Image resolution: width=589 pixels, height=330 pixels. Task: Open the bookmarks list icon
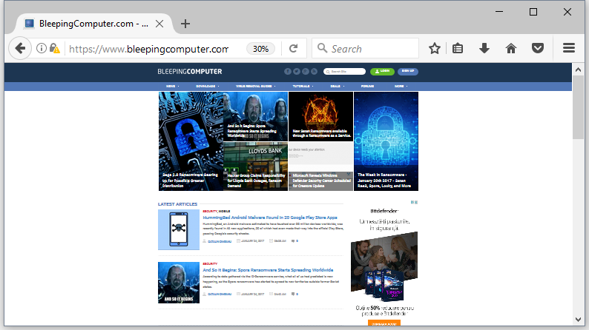[458, 49]
